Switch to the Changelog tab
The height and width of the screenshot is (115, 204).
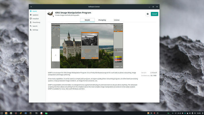click(x=102, y=20)
